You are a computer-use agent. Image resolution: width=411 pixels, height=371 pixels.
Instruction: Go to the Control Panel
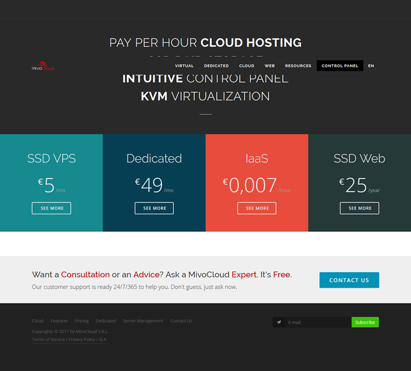[339, 66]
